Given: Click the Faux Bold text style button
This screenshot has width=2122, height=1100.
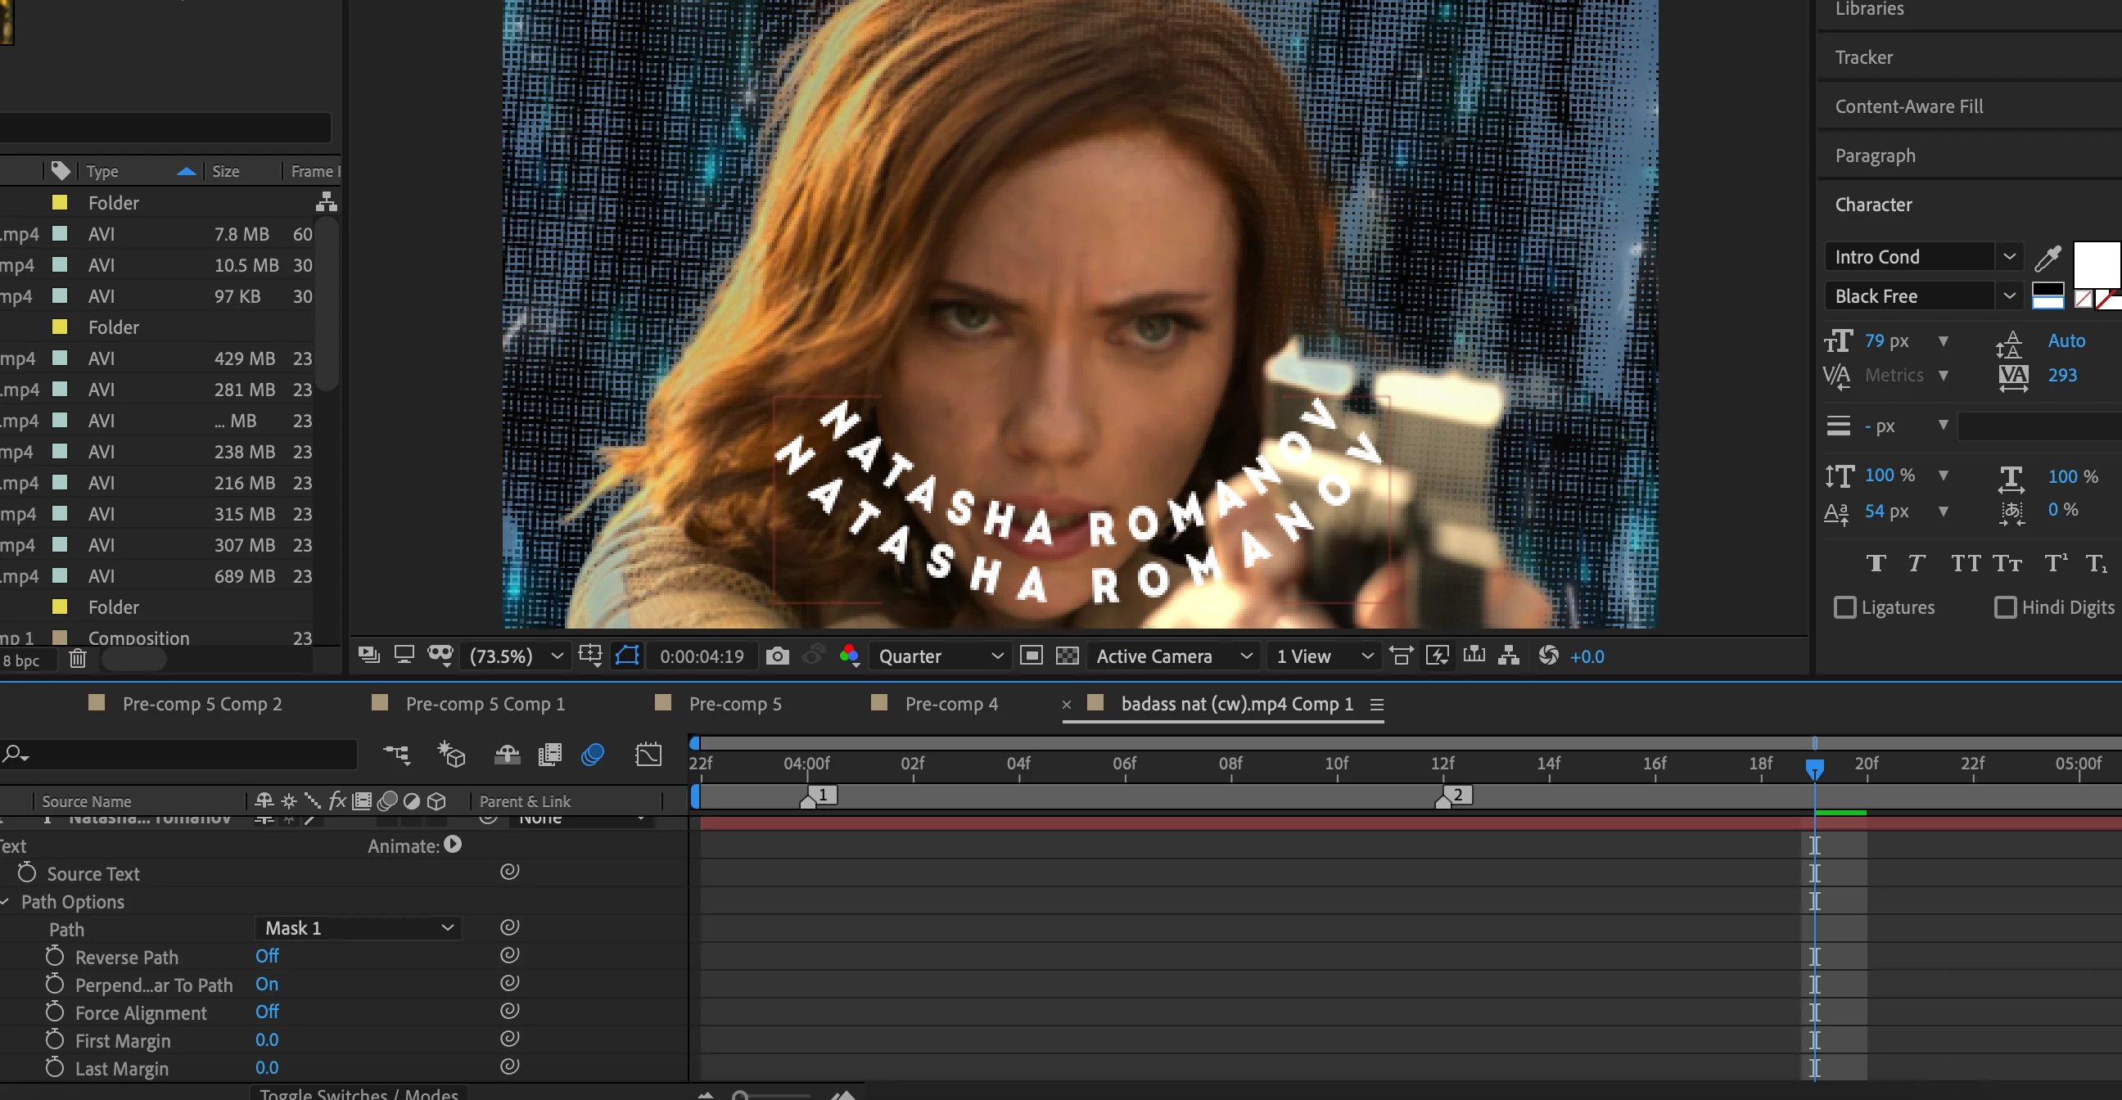Looking at the screenshot, I should 1876,563.
